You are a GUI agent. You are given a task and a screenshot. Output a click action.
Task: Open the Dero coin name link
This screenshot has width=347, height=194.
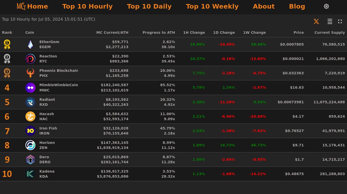(x=44, y=157)
